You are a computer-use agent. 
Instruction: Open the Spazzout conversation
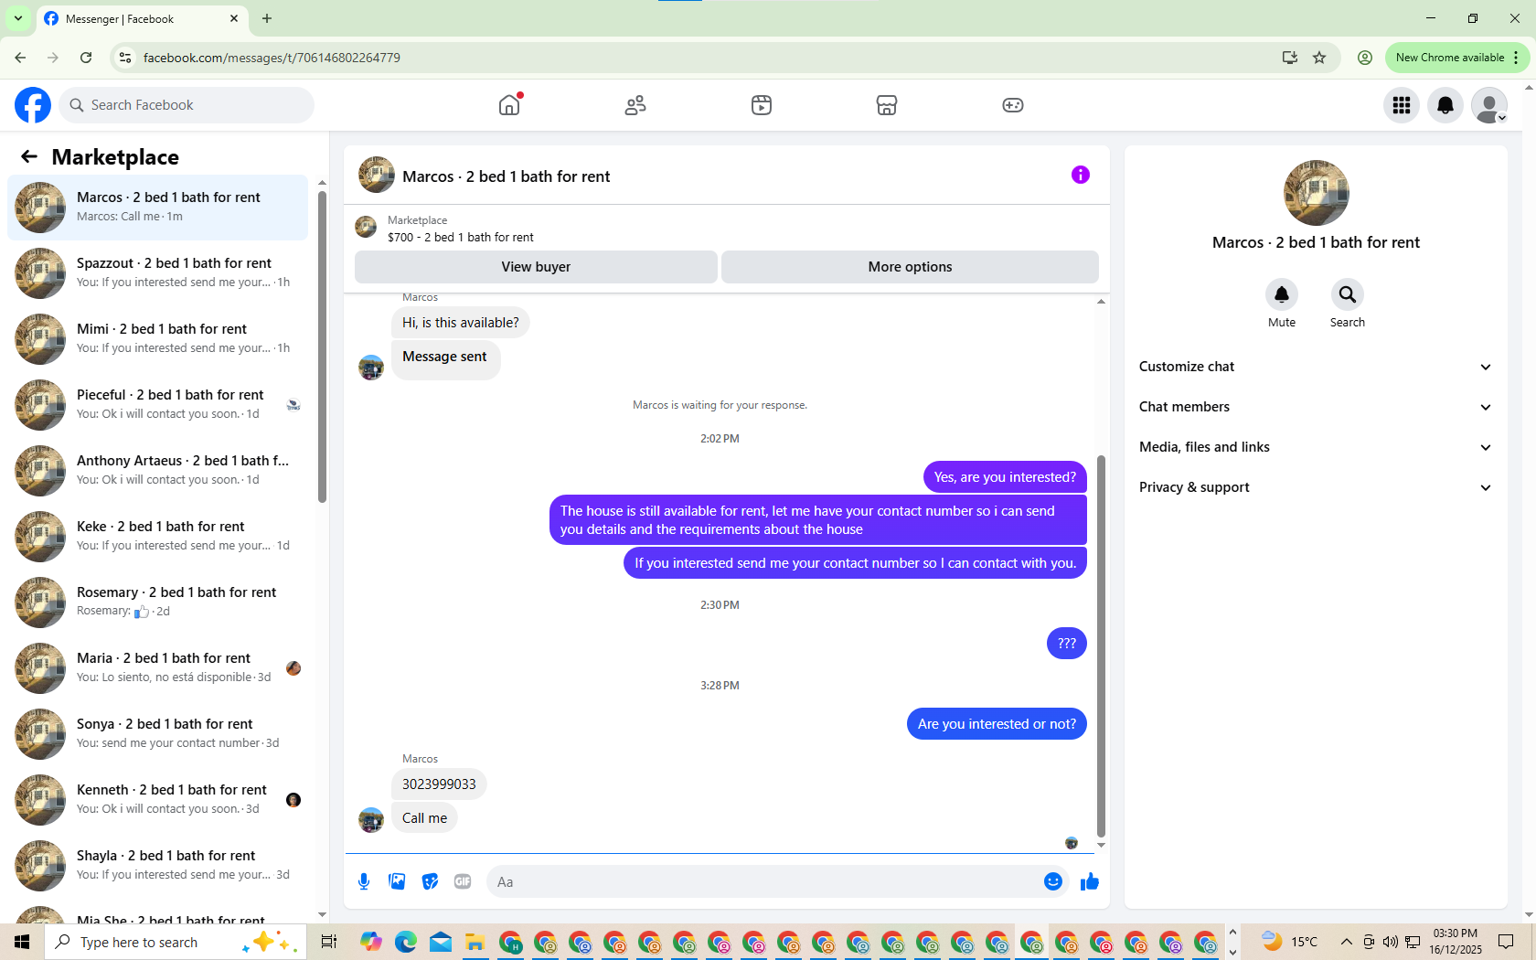(x=157, y=273)
